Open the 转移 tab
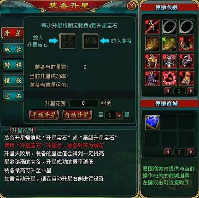This screenshot has width=199, height=198. (x=13, y=65)
